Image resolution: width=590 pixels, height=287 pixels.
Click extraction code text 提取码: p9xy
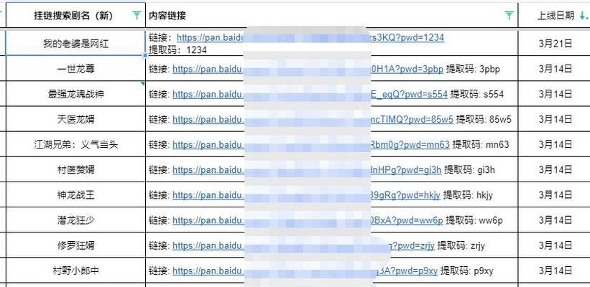(x=467, y=270)
